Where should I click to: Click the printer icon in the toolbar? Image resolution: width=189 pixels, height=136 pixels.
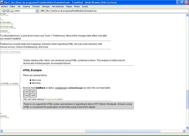12,11
